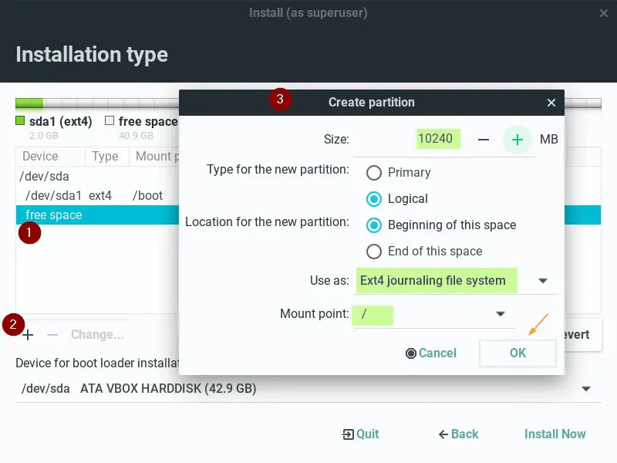Click the Change... partition button
The width and height of the screenshot is (617, 463).
click(97, 335)
